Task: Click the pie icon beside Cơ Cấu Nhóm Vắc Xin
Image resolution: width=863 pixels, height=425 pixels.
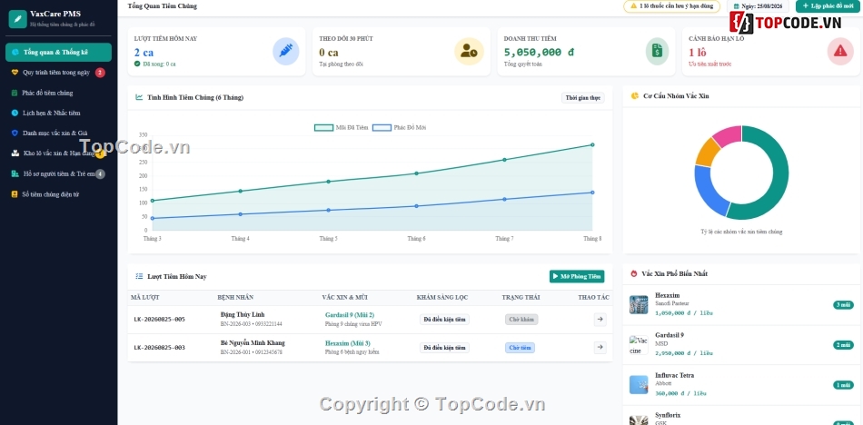Action: pyautogui.click(x=635, y=95)
